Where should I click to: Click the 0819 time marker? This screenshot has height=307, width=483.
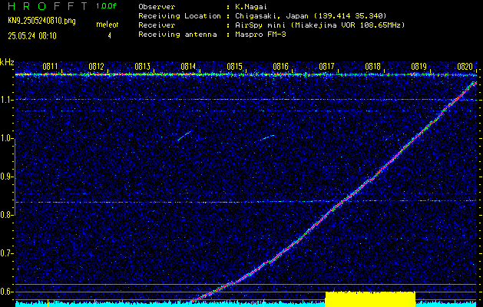pos(419,66)
